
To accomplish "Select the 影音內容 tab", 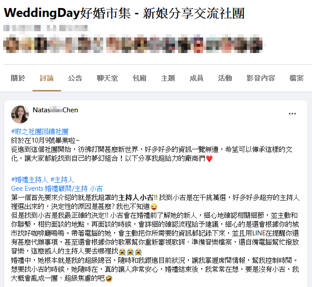I will (261, 78).
